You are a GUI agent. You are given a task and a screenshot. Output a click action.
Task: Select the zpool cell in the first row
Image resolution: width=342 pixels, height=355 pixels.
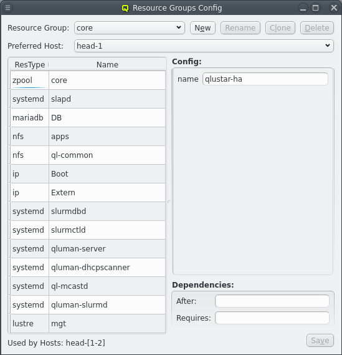[29, 80]
